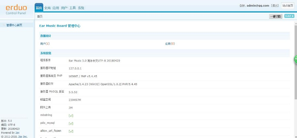Click the Ear Music Board 管理中心 heading
The image size is (297, 138).
(60, 26)
